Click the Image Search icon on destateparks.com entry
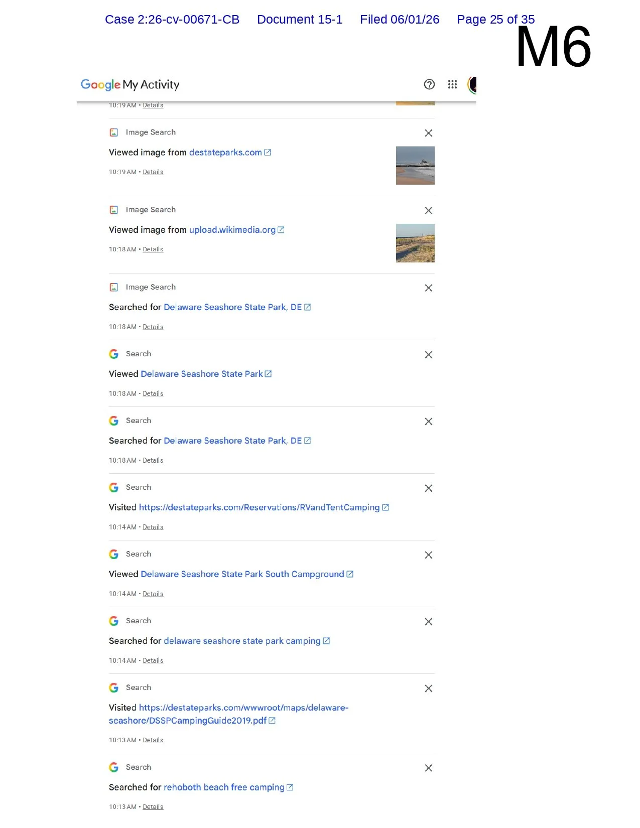Viewport: 640px width, 828px height. [114, 132]
